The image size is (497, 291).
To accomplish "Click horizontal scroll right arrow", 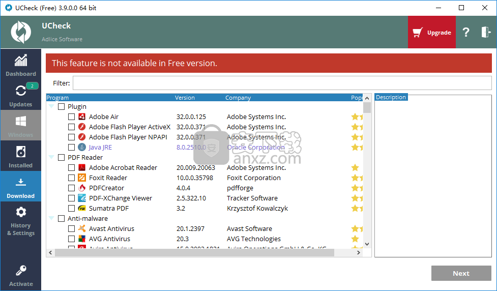I will [x=359, y=253].
